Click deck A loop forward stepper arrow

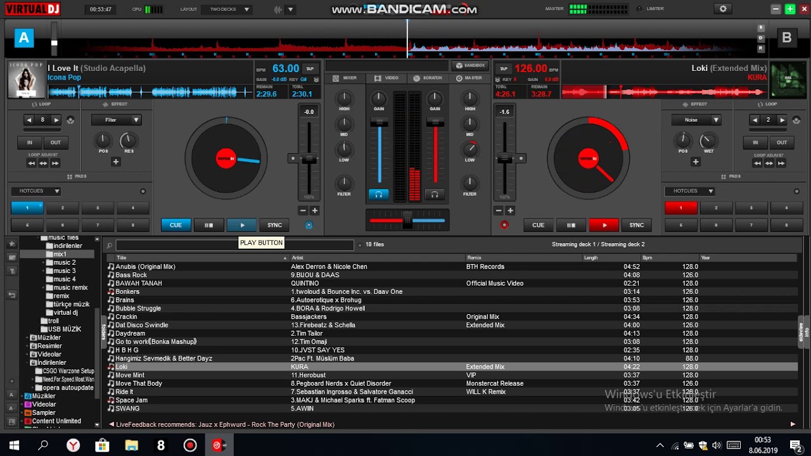56,120
